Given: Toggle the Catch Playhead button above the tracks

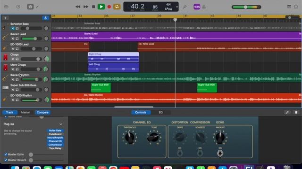Looking at the screenshot, I should coord(46,18).
